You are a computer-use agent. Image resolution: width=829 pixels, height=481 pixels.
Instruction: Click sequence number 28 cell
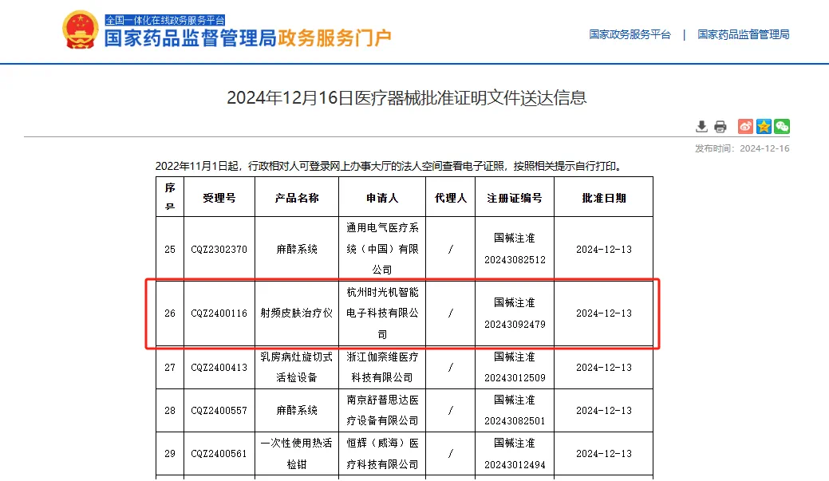170,411
